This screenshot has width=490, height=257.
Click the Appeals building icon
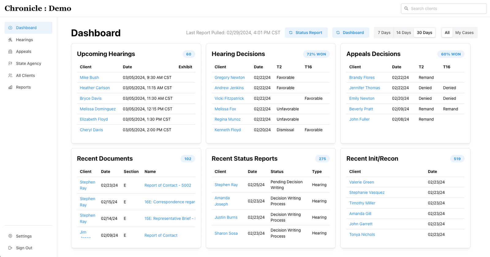(10, 52)
